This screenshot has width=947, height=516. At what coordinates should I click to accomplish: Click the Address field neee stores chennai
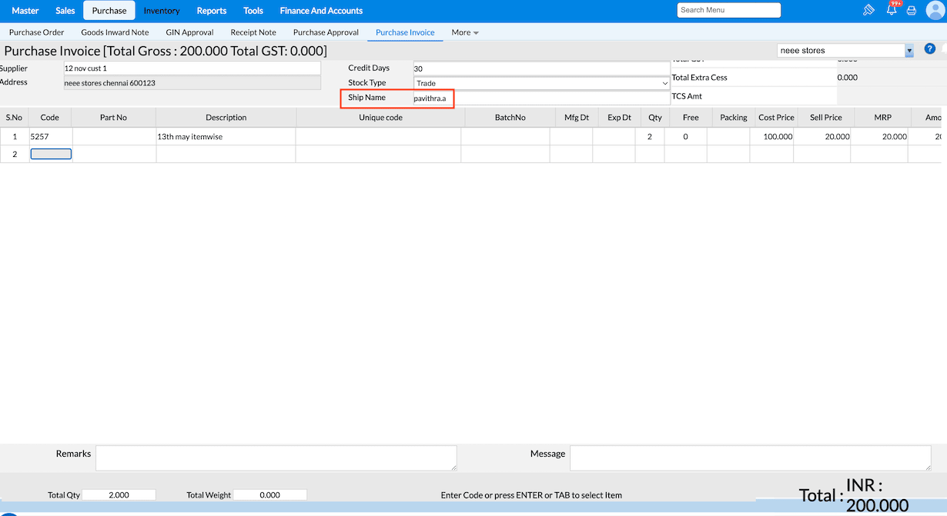point(192,83)
